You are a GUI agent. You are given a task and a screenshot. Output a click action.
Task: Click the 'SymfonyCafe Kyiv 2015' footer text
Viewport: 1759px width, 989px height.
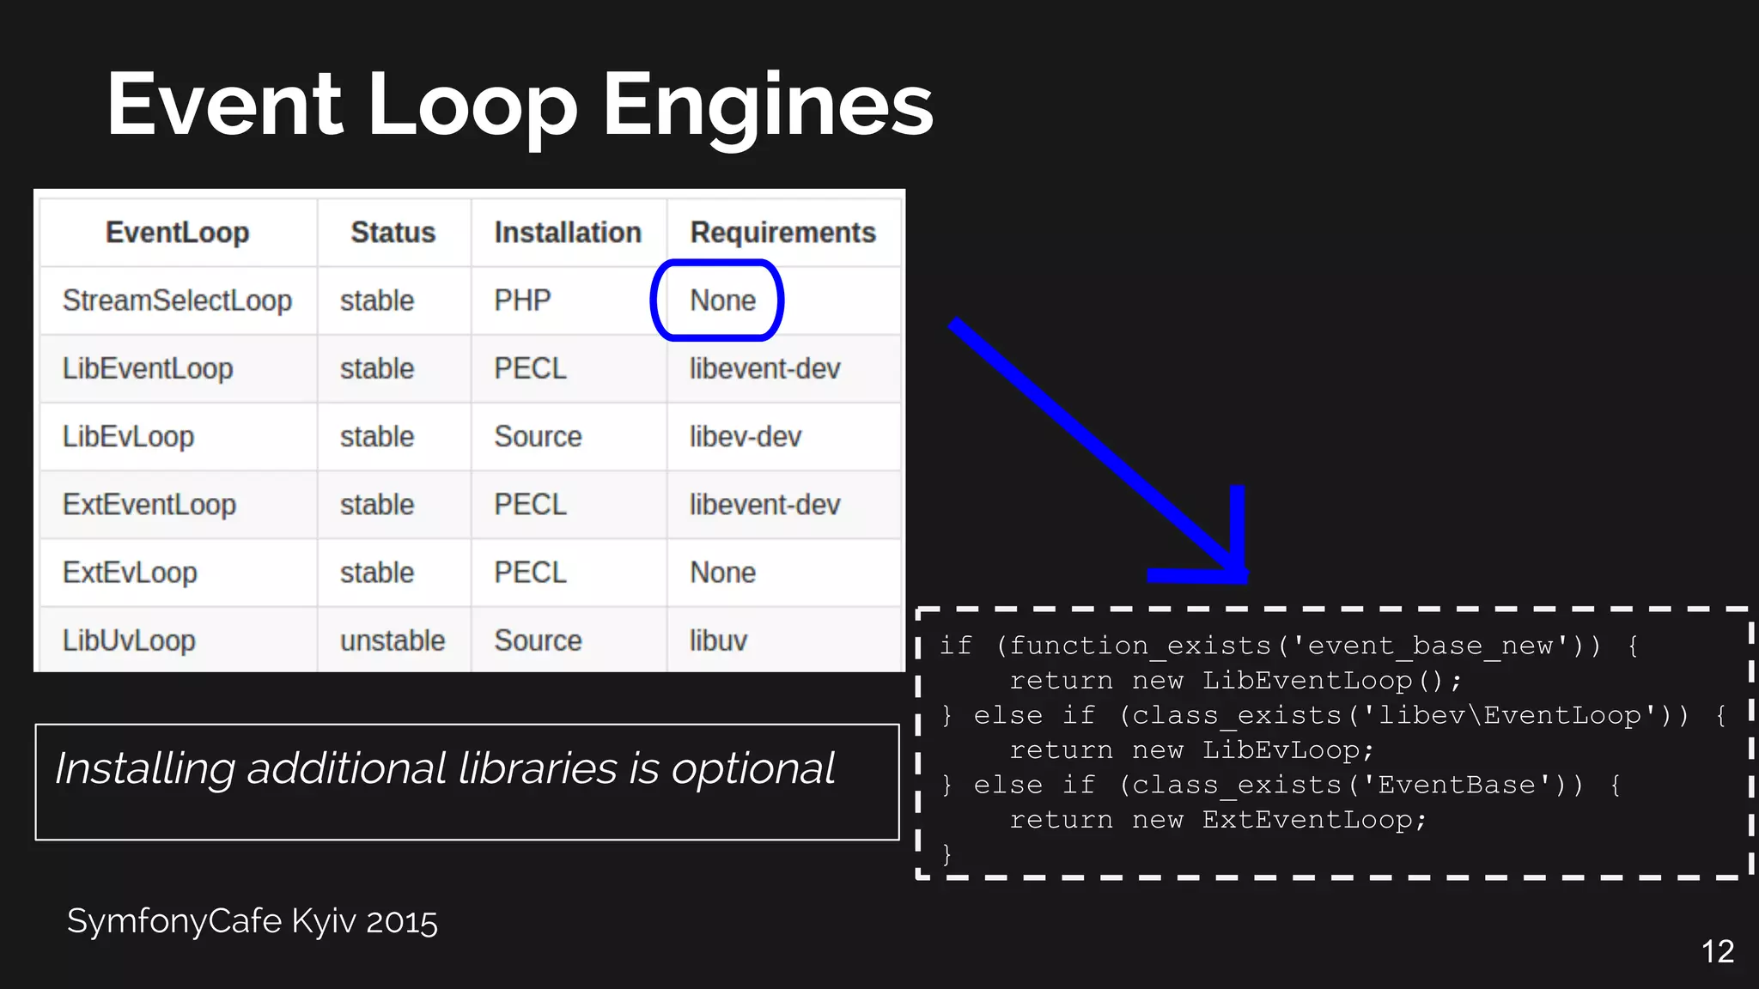coord(253,921)
